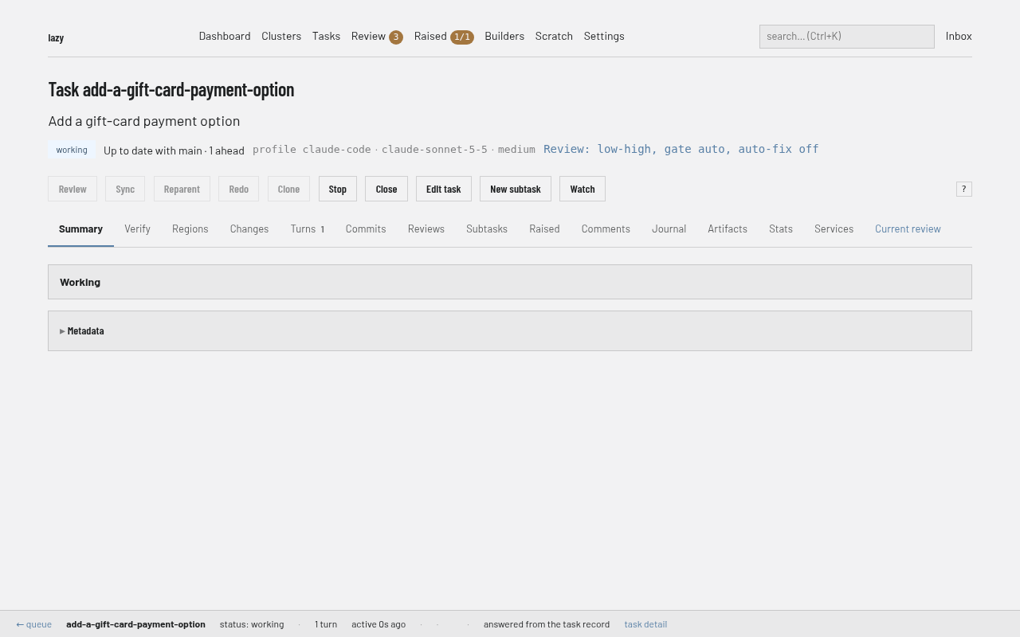Open the Current review link

908,229
